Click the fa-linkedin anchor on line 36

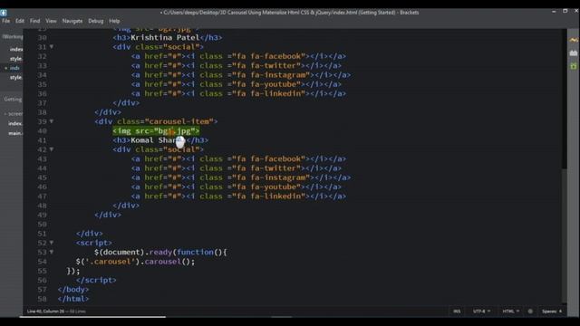(238, 93)
